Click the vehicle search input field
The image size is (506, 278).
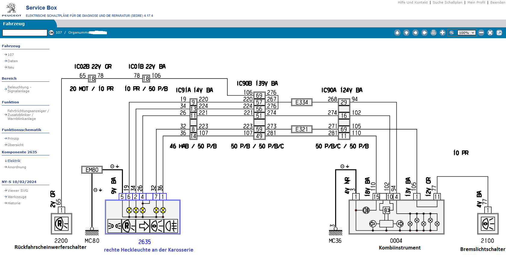25,33
